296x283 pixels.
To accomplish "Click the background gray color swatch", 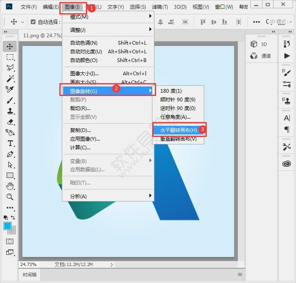I will tap(13, 231).
